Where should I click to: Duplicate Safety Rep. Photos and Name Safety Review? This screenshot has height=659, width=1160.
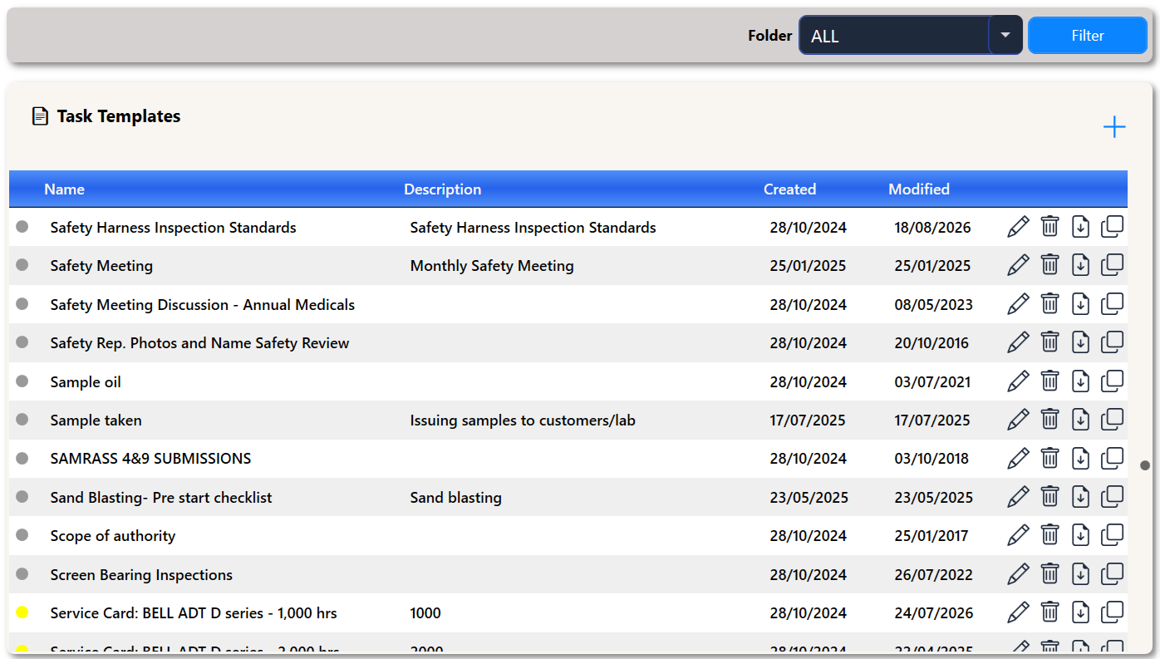[1113, 342]
